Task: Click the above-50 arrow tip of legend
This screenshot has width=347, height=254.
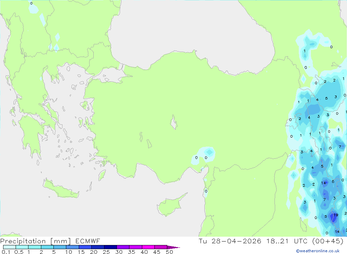Action: click(173, 247)
